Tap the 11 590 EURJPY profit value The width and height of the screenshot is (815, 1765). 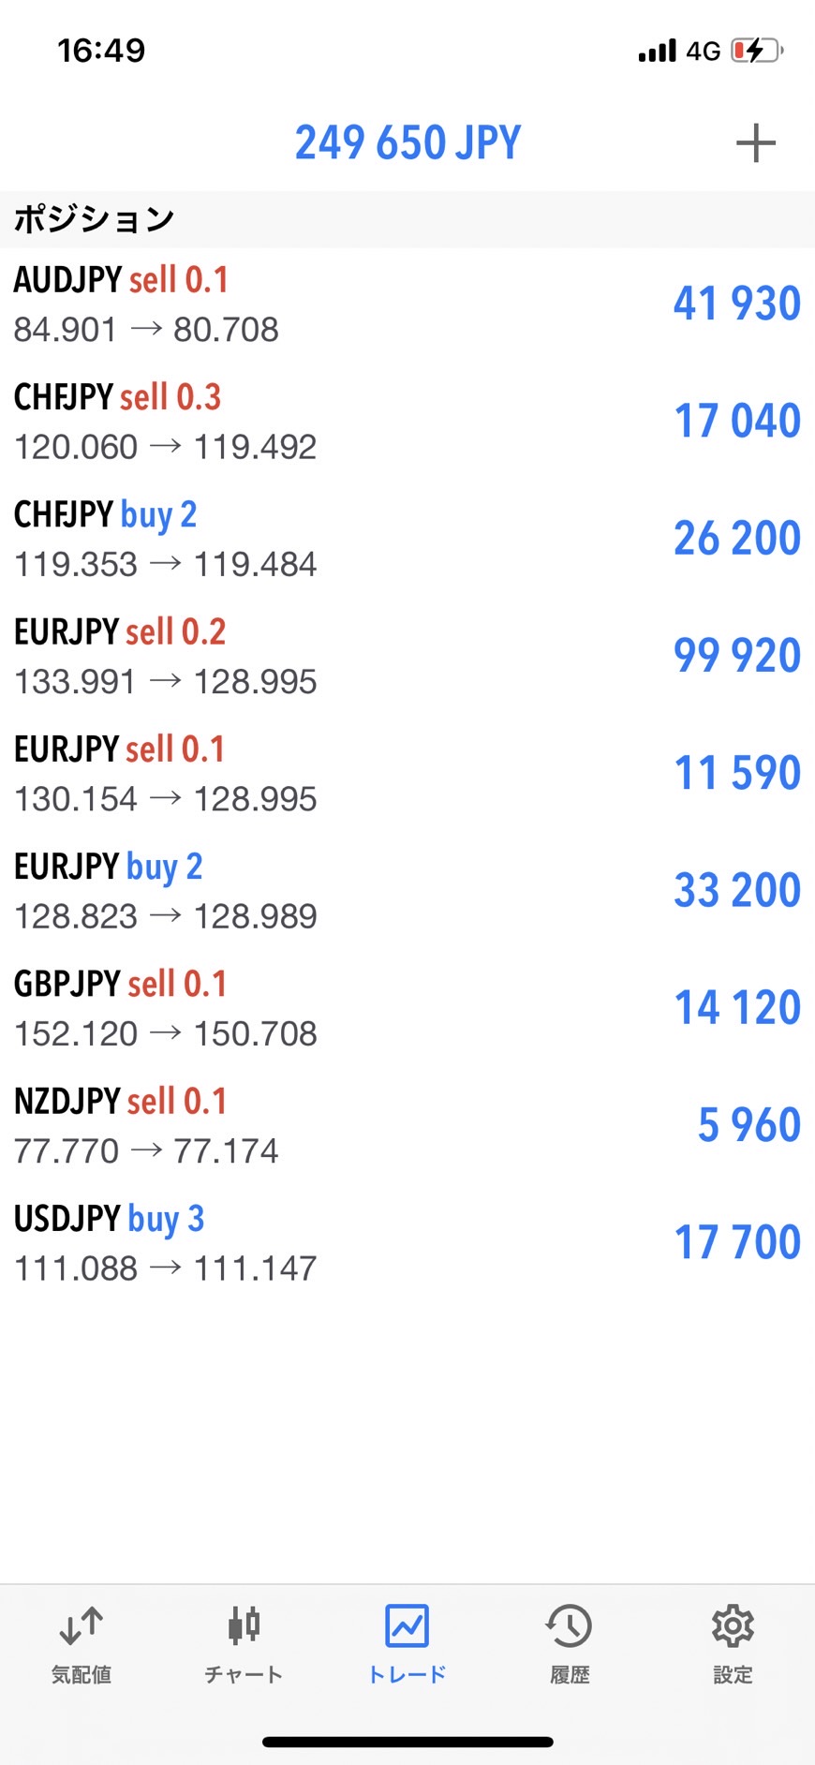[737, 774]
